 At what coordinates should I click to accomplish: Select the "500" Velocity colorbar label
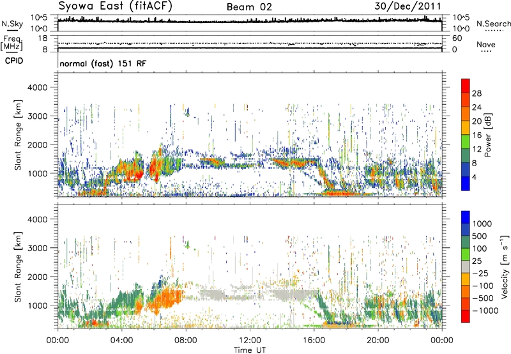tap(480, 236)
